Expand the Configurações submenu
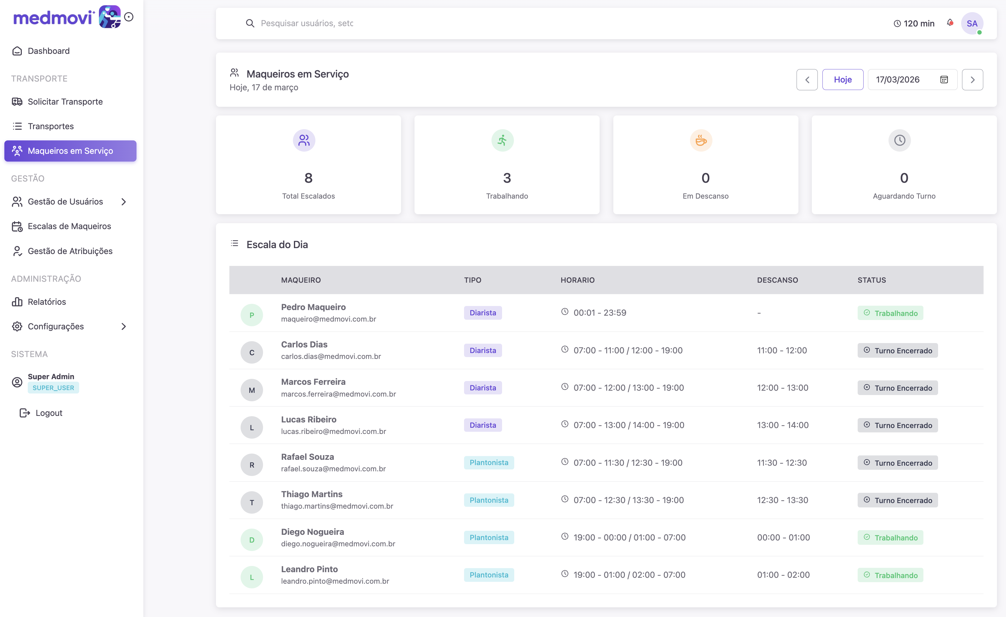1006x617 pixels. (x=124, y=327)
